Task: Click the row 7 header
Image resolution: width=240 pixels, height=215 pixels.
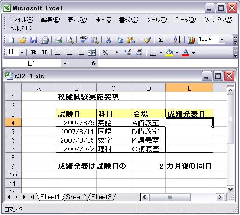Action: coord(13,149)
